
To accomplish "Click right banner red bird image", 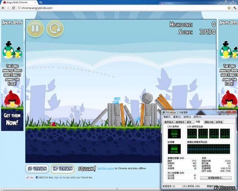I will (229, 99).
